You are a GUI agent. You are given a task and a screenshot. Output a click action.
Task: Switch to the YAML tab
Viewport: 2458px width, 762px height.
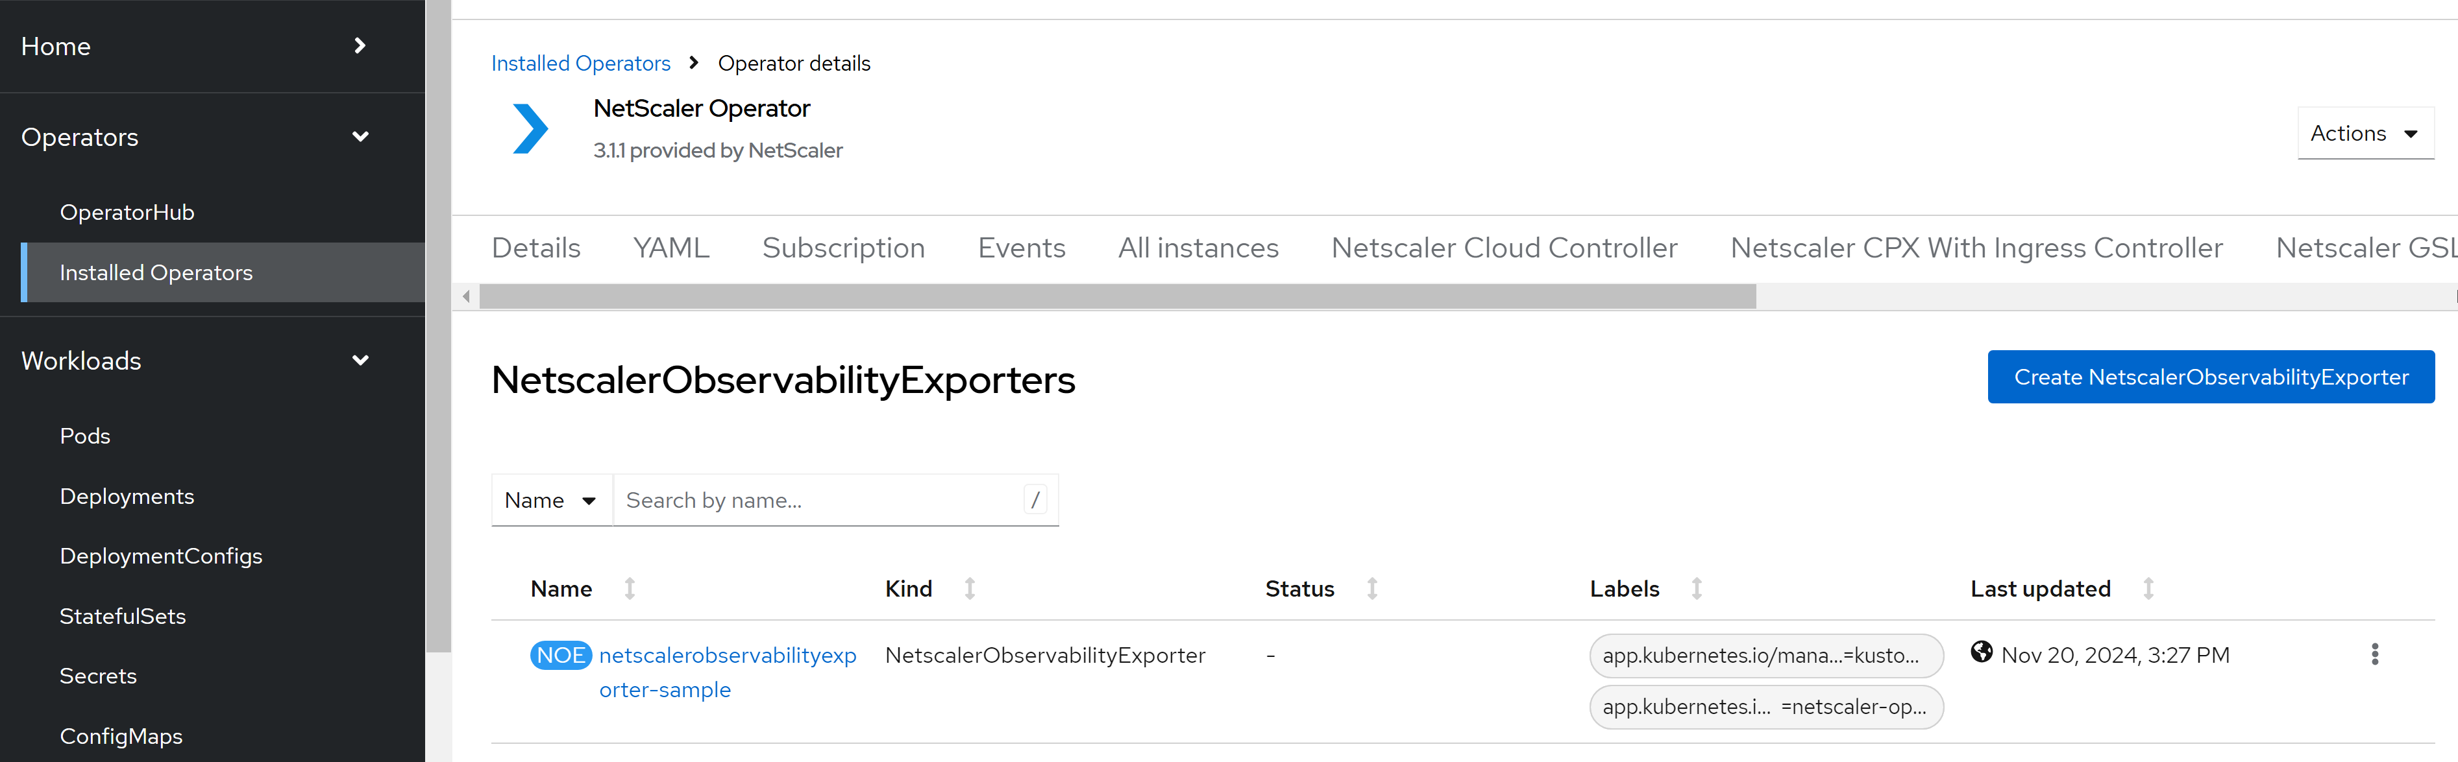pyautogui.click(x=672, y=248)
